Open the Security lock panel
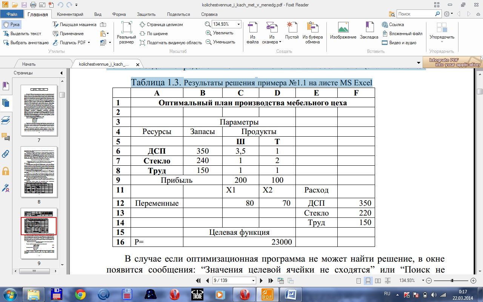This screenshot has height=302, width=483. [x=6, y=171]
